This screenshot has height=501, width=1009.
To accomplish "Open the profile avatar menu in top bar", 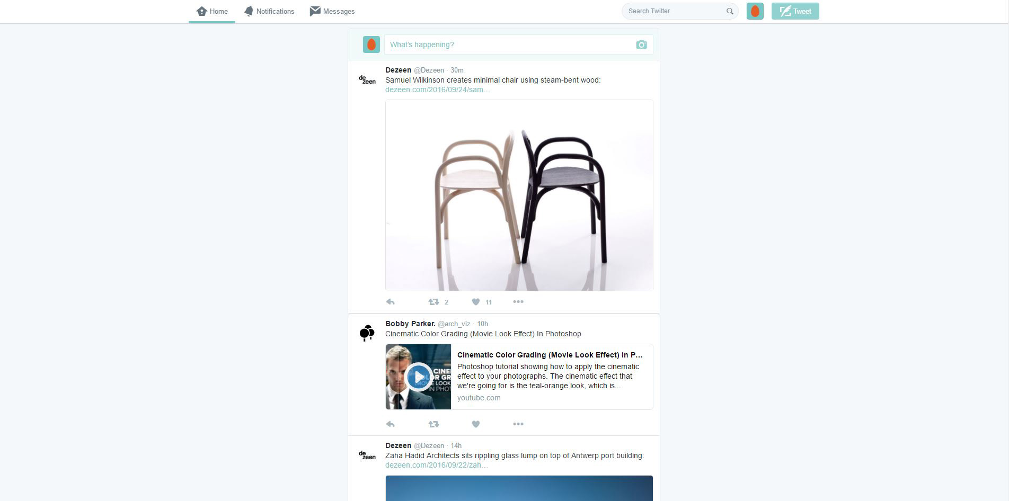I will pos(755,11).
